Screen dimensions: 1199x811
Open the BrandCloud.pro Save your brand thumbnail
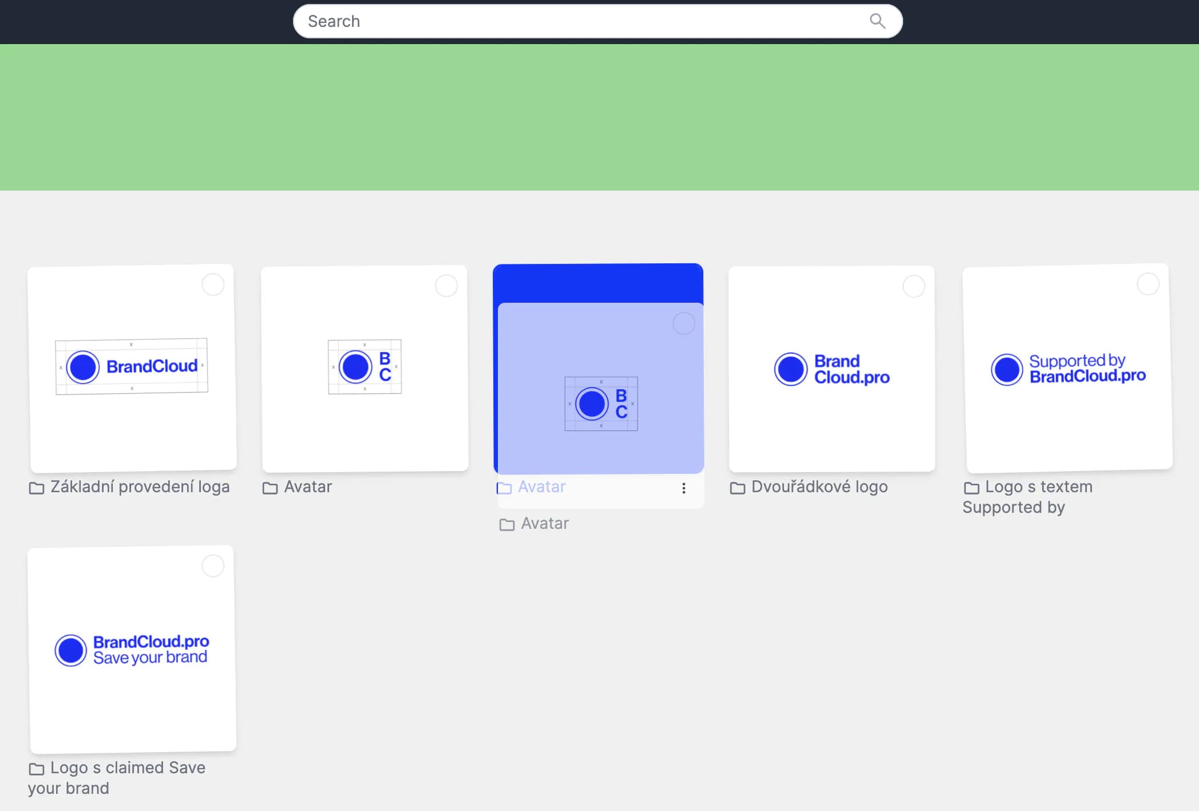132,649
